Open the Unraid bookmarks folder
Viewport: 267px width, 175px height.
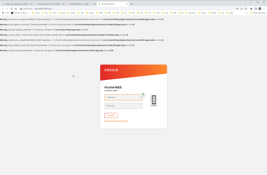click(71, 13)
